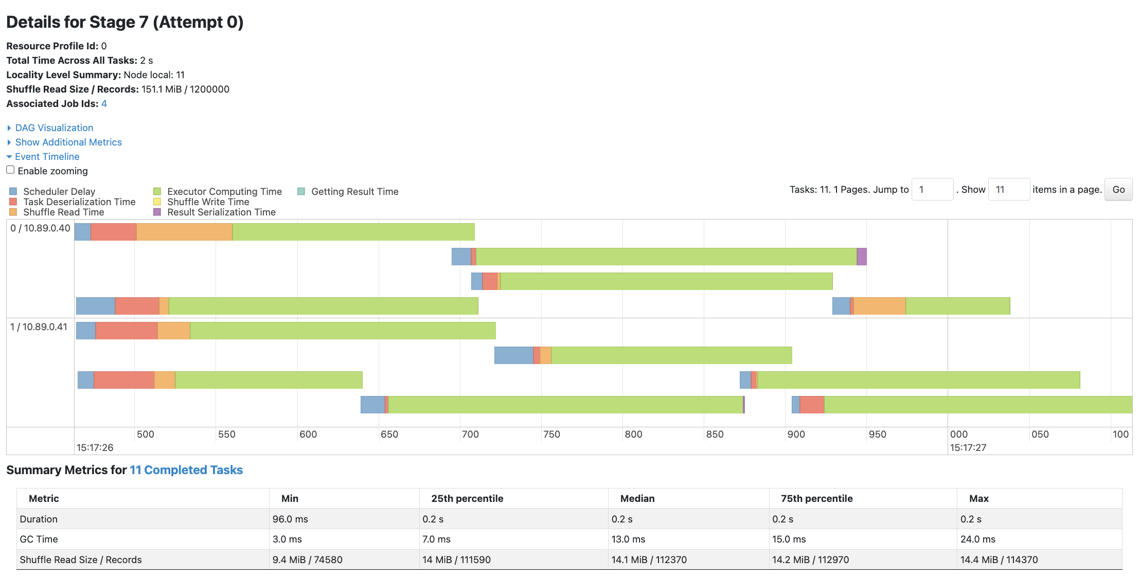
Task: Click the Getting Result Time legend swatch
Action: pyautogui.click(x=301, y=191)
